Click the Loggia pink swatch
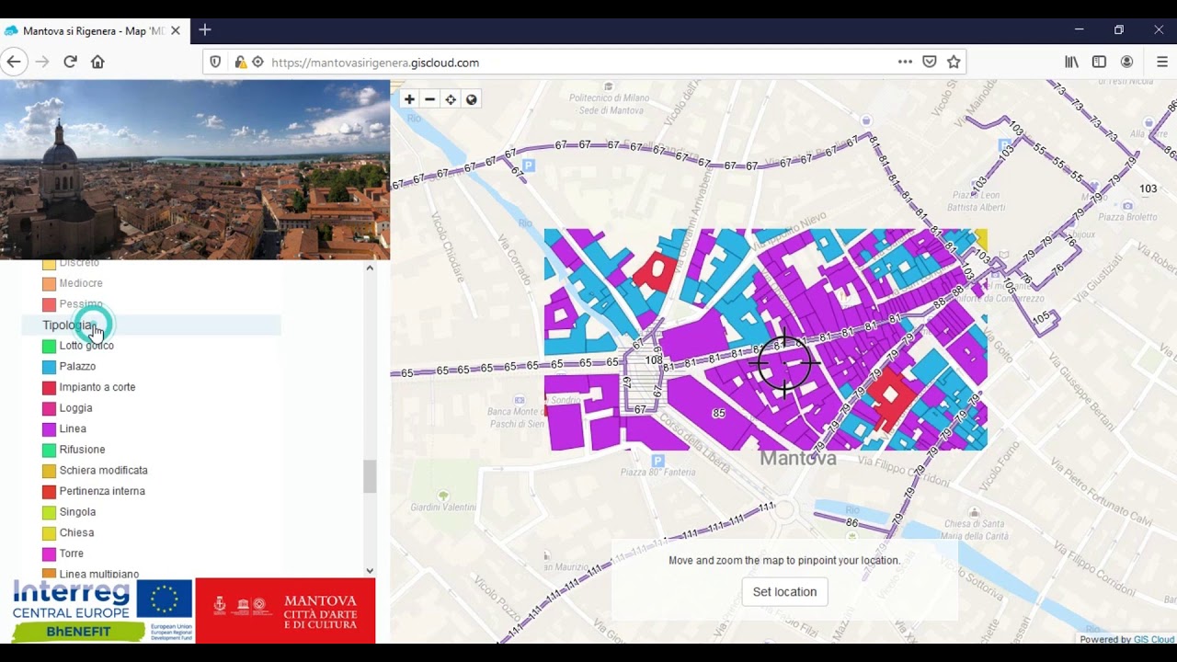The height and width of the screenshot is (662, 1177). (x=49, y=408)
